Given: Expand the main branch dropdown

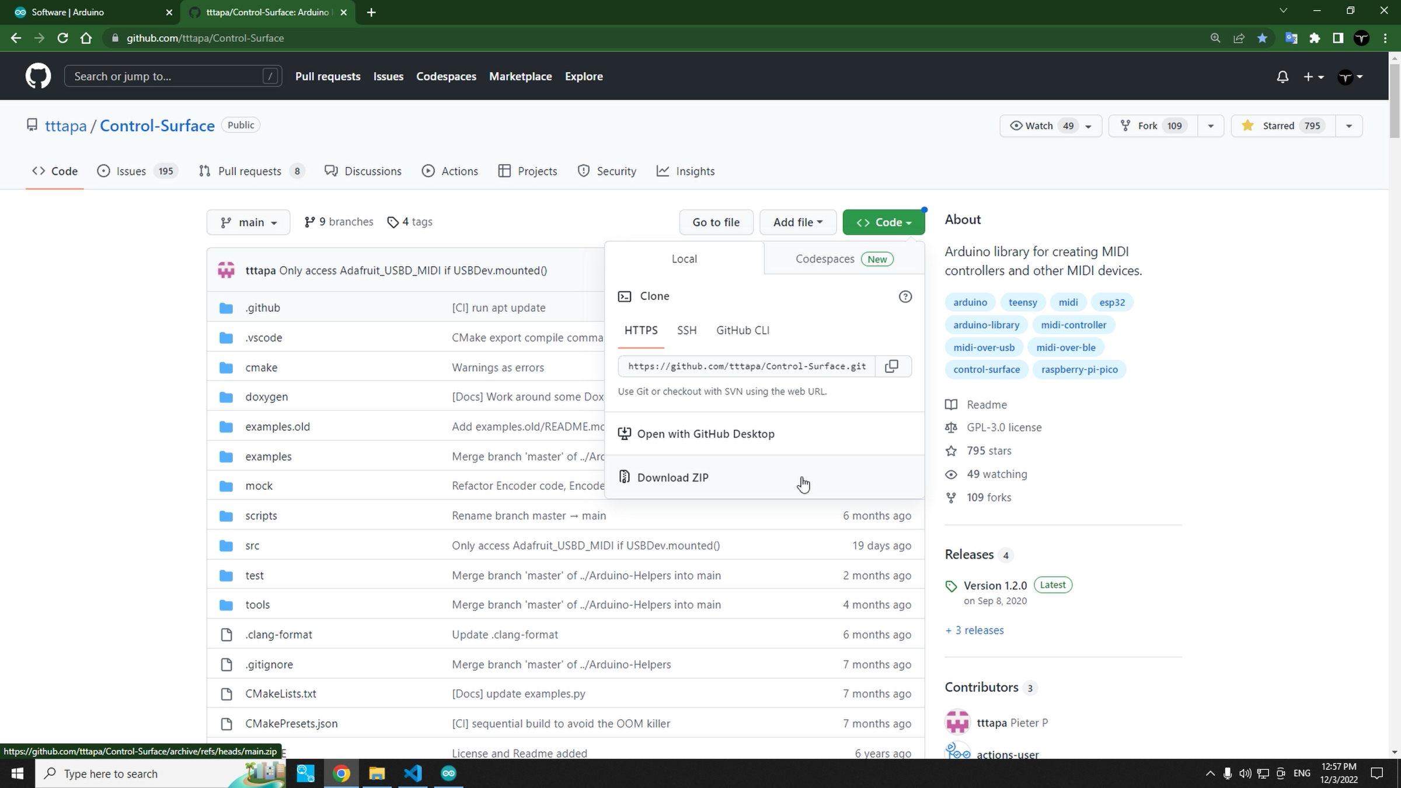Looking at the screenshot, I should click(248, 222).
